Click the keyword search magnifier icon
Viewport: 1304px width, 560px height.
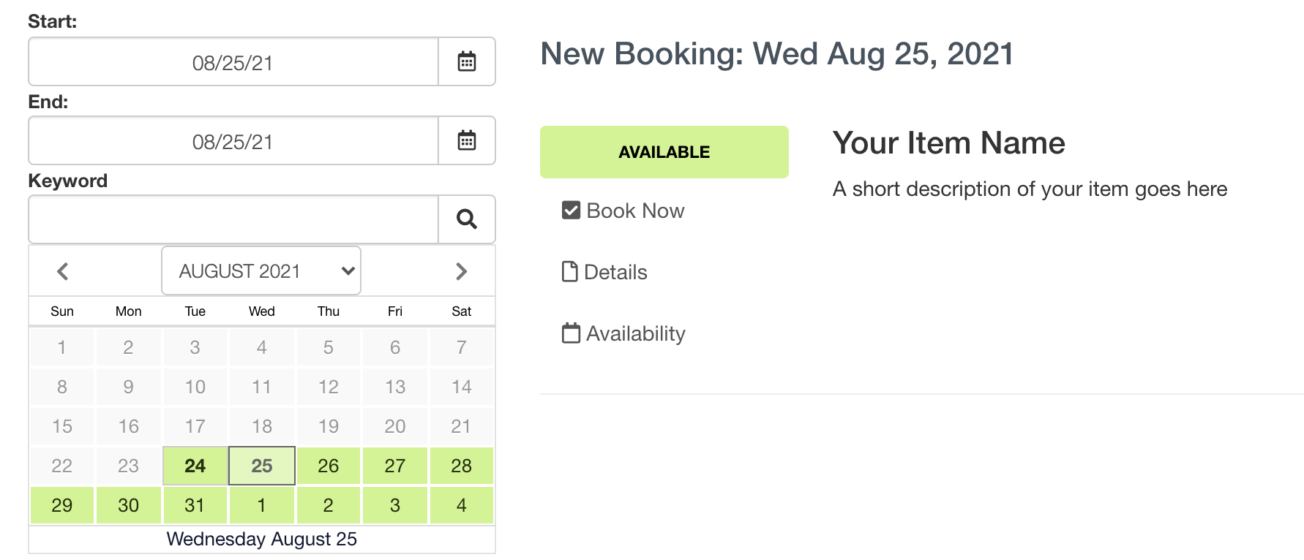point(466,219)
